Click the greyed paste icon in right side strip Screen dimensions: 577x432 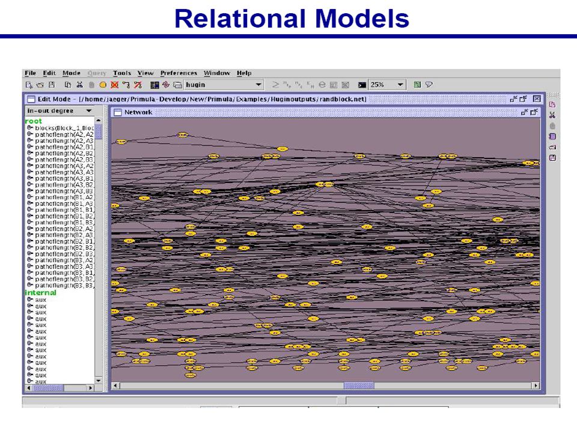click(552, 125)
